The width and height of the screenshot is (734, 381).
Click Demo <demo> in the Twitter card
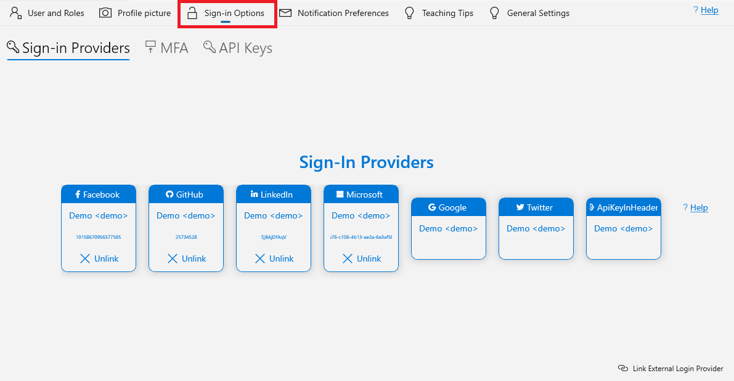click(x=536, y=228)
